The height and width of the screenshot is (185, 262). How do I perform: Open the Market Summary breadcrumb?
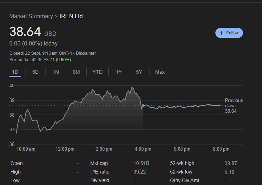point(31,16)
